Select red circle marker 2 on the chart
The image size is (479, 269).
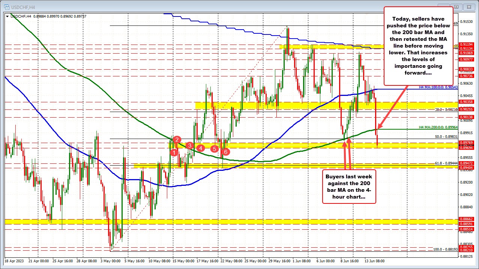(x=177, y=140)
